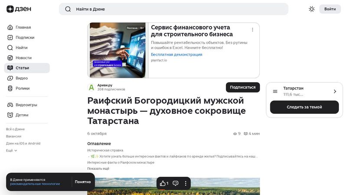
Task: Like the article with thumbs-up icon
Action: coord(163,183)
